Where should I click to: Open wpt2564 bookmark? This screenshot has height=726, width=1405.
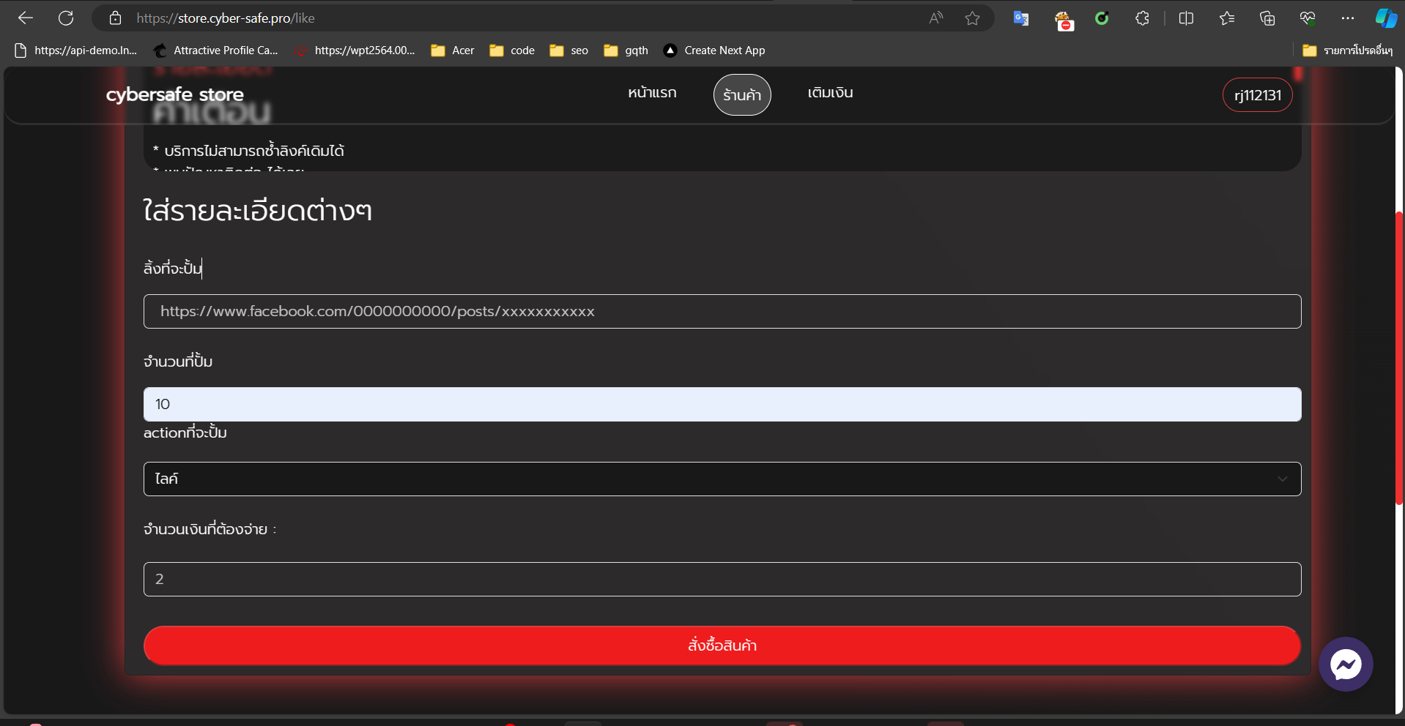(355, 50)
